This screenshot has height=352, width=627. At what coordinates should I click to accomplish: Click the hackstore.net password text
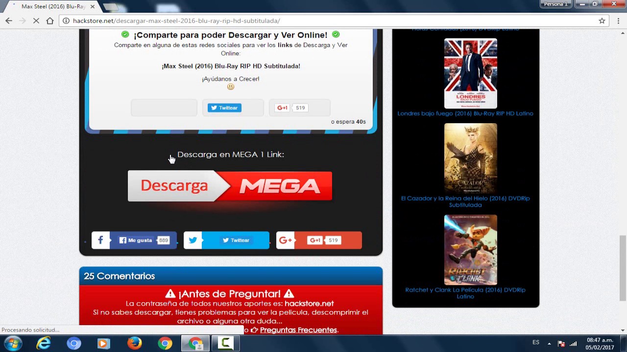point(309,304)
